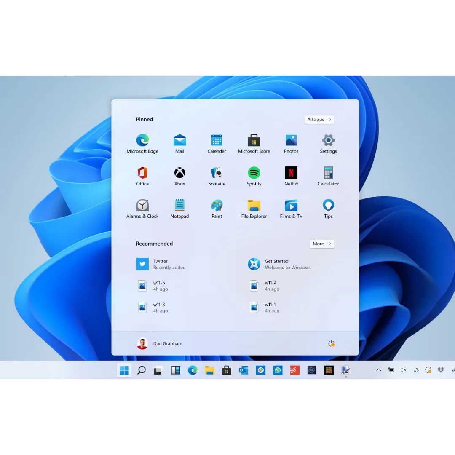The image size is (455, 455).
Task: Open File Explorer from pinned apps
Action: click(254, 209)
